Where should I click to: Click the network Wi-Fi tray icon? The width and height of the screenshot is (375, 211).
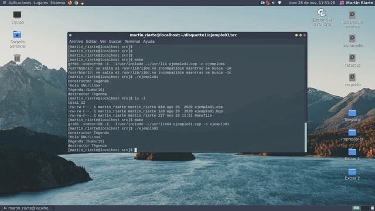[279, 3]
